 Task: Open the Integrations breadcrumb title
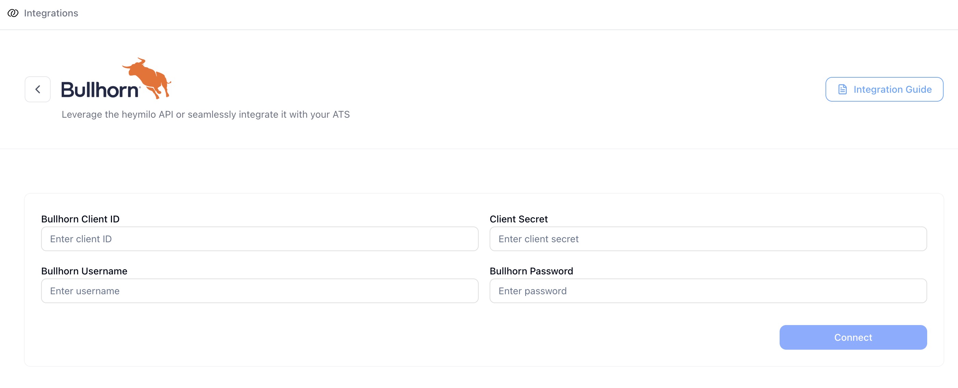pos(51,13)
